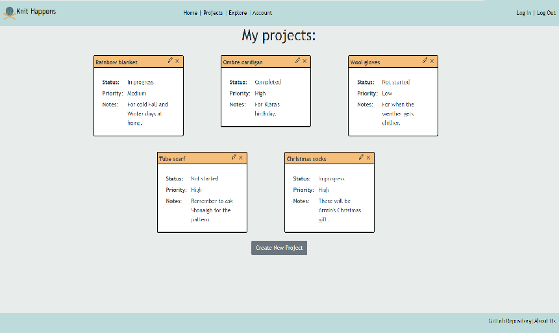Open the Account nav link

[262, 13]
